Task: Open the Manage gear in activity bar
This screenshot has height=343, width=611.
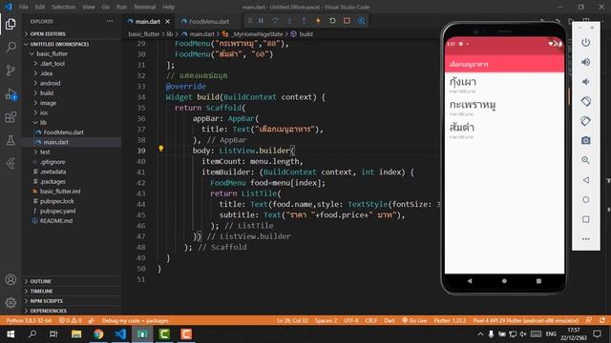Action: point(11,303)
